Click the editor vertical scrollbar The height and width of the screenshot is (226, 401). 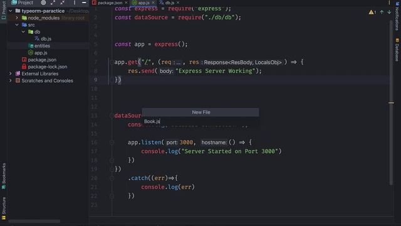click(391, 102)
